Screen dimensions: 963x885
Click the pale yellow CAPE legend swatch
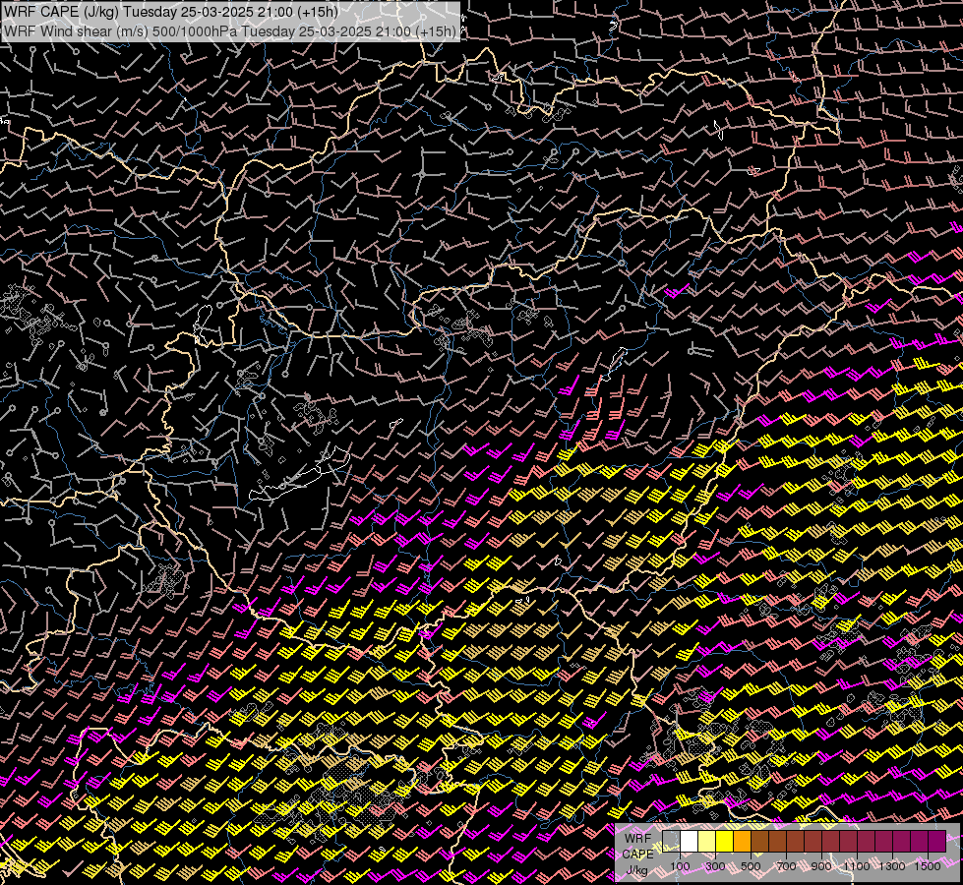(707, 842)
